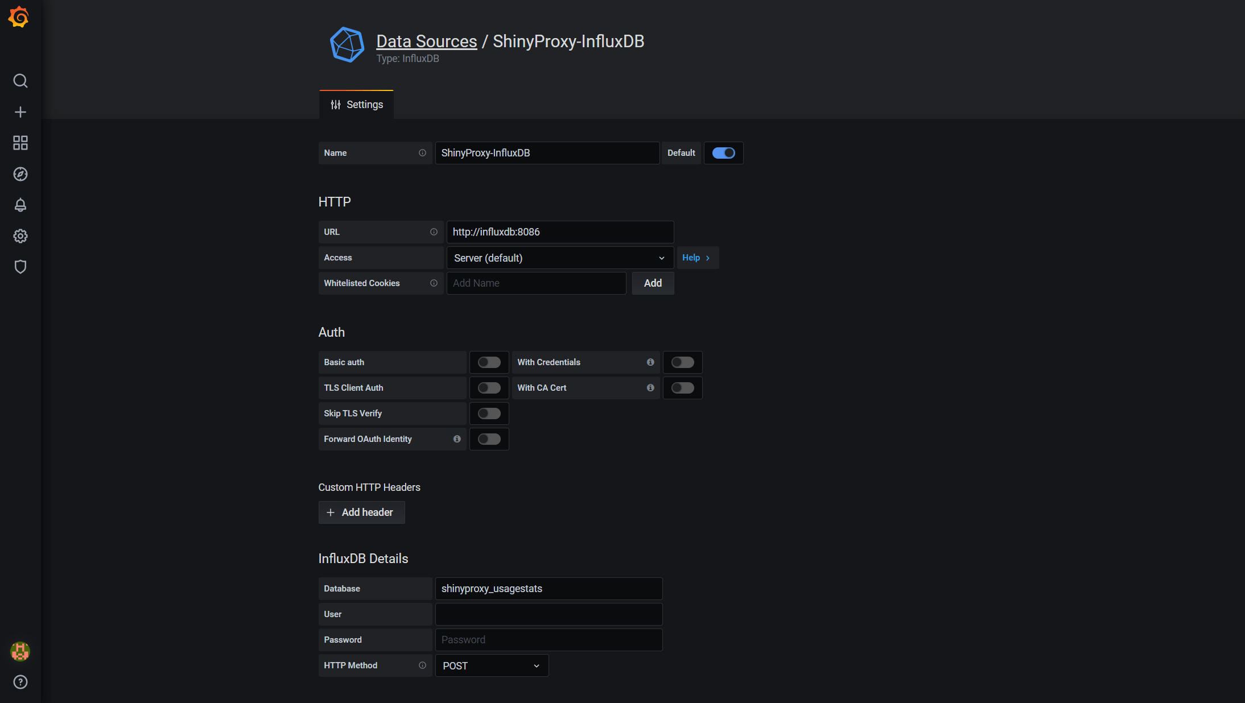
Task: Click the Add cookie button
Action: pos(653,283)
